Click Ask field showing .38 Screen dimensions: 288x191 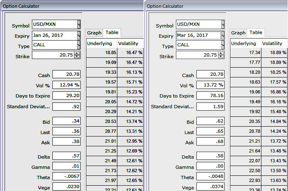pyautogui.click(x=67, y=141)
